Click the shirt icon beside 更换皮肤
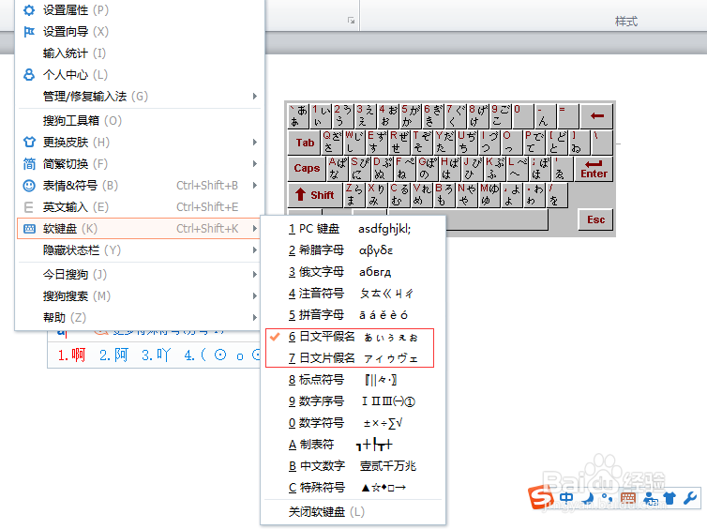707x529 pixels. click(29, 142)
